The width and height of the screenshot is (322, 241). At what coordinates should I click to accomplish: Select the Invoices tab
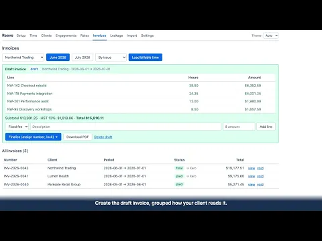pyautogui.click(x=99, y=35)
